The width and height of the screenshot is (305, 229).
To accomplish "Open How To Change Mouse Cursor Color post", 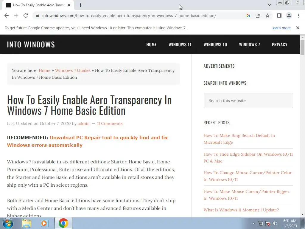I will pyautogui.click(x=248, y=176).
